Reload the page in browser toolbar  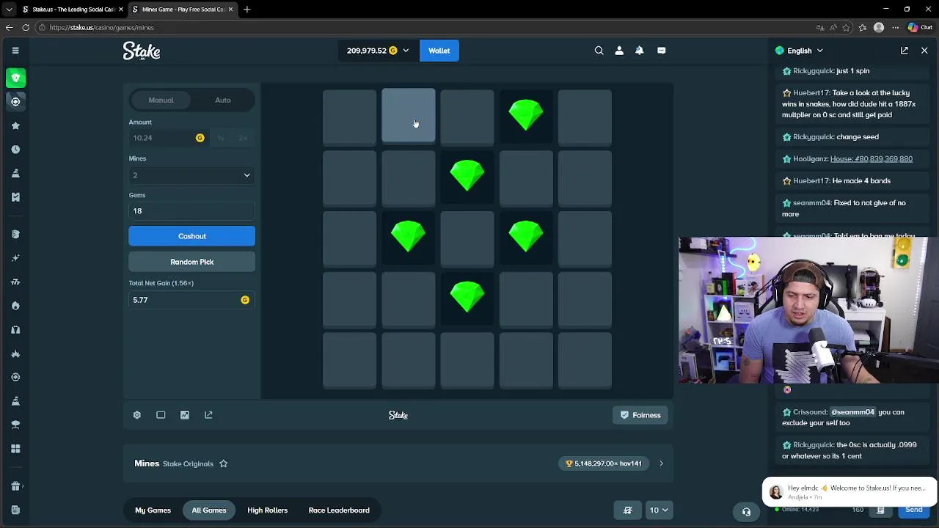tap(26, 27)
